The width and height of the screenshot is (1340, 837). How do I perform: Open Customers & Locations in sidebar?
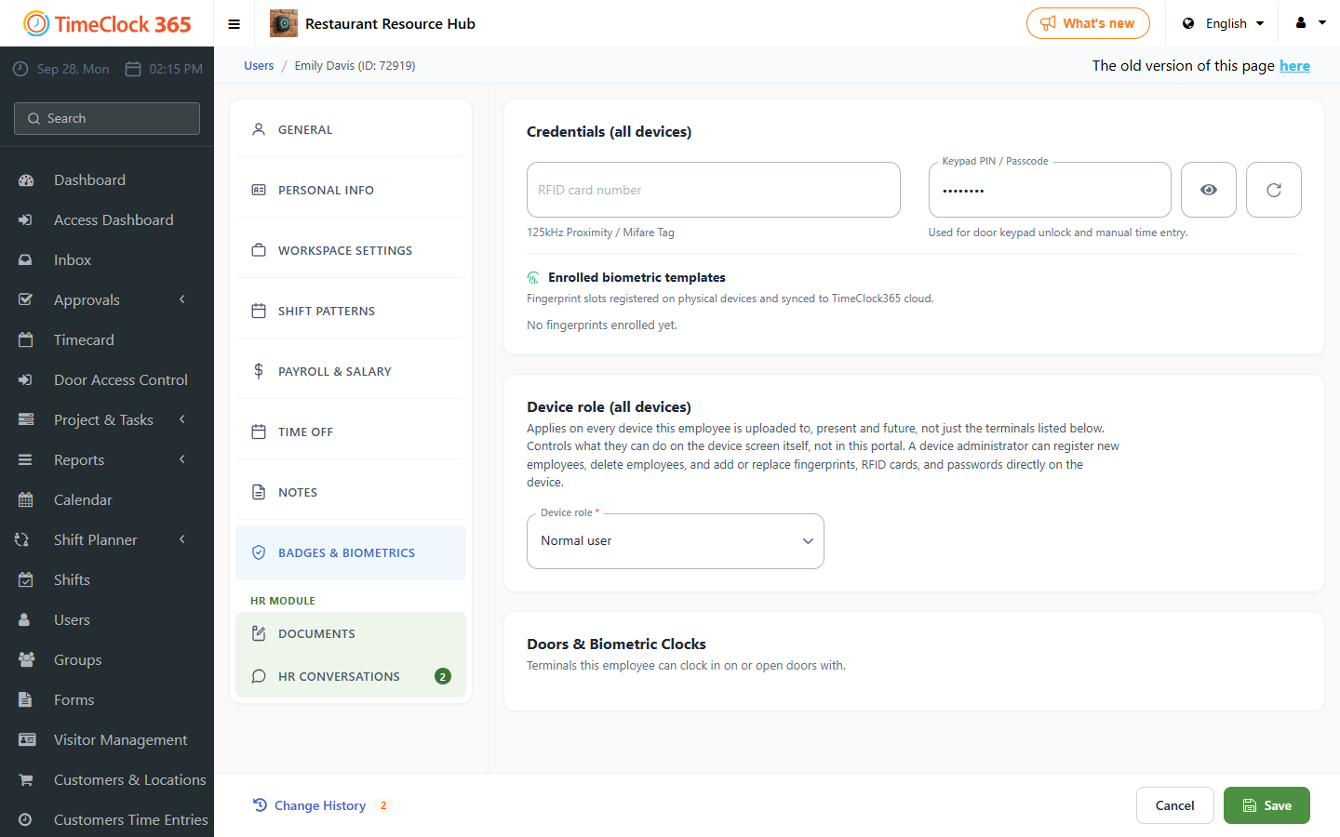[107, 779]
